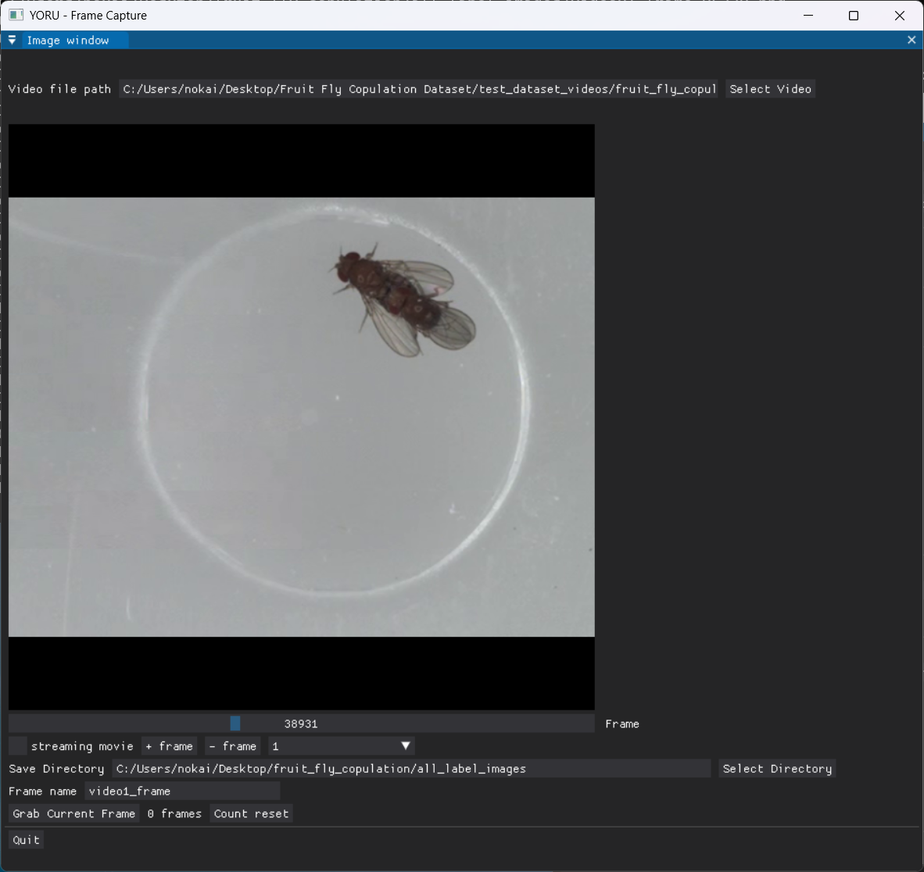Focus the Video file path field
Image resolution: width=924 pixels, height=872 pixels.
click(419, 89)
